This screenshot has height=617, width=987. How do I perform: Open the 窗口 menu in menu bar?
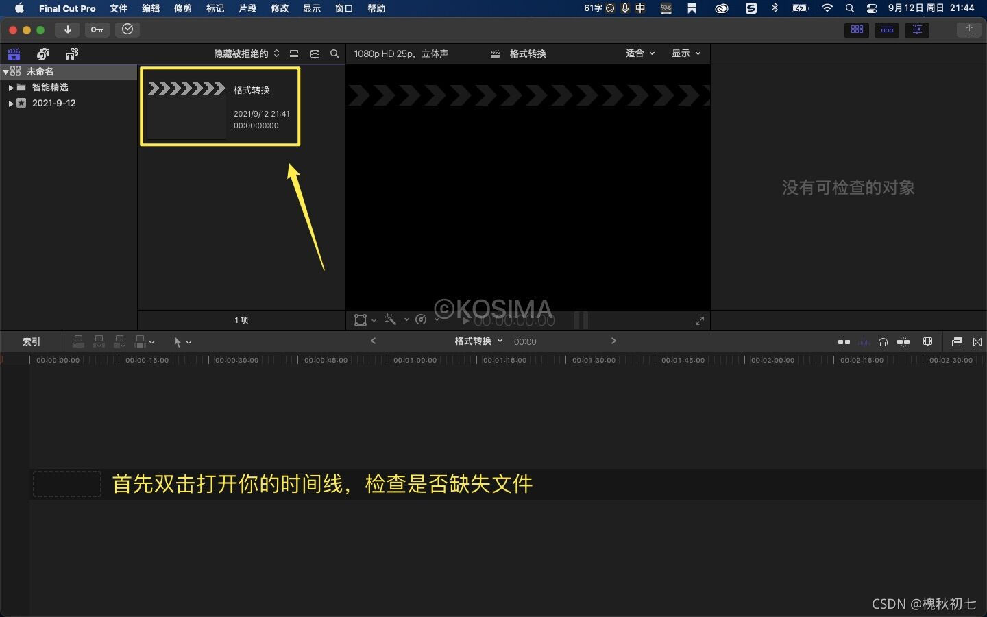[344, 8]
